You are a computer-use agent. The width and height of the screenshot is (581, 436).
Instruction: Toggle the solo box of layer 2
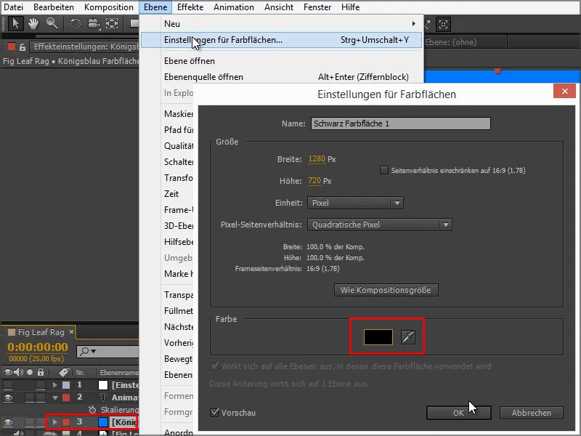coord(30,397)
